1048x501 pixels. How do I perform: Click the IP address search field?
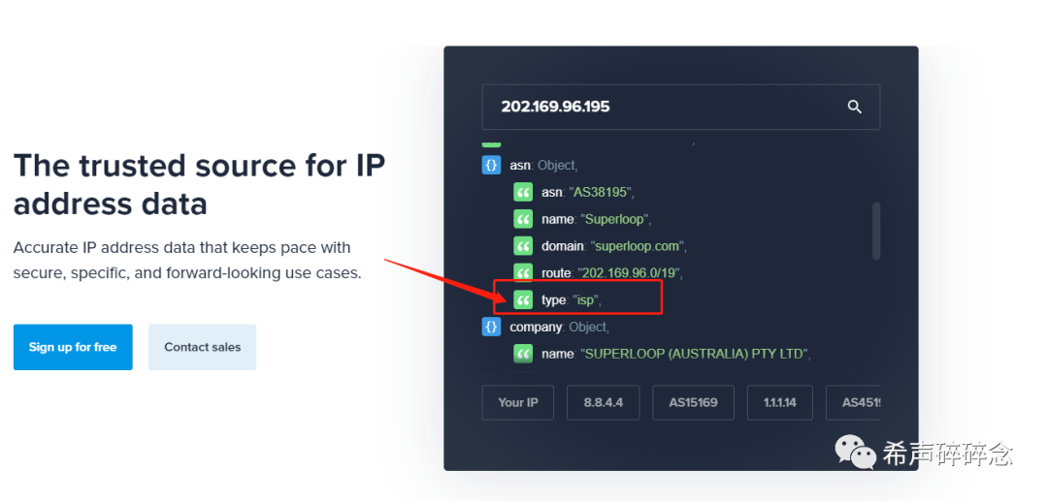coord(681,107)
